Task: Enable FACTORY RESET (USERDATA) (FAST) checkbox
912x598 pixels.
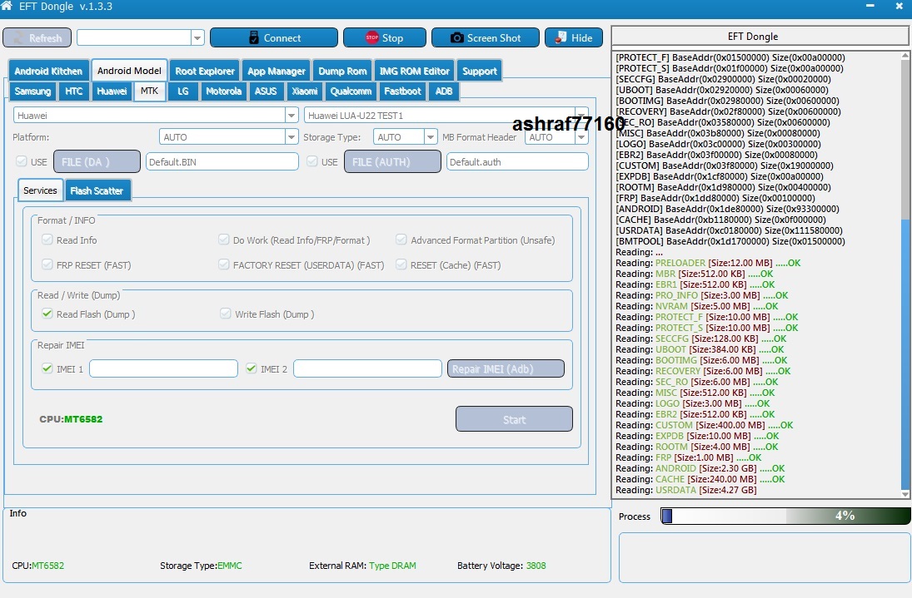Action: coord(223,264)
